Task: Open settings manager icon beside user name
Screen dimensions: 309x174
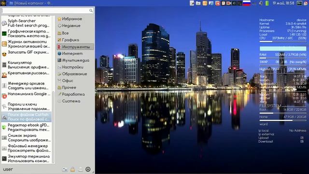Action: 65,169
